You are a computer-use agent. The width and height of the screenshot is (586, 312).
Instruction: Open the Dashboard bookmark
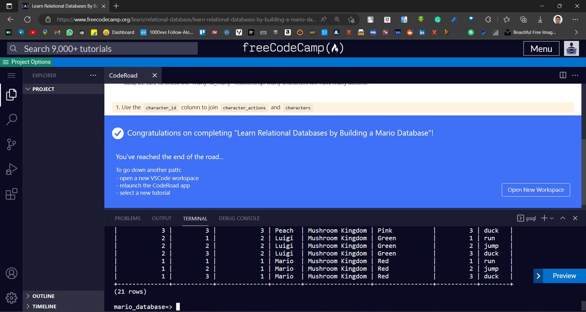tap(119, 32)
